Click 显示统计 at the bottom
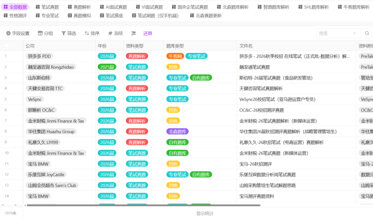 [205, 214]
